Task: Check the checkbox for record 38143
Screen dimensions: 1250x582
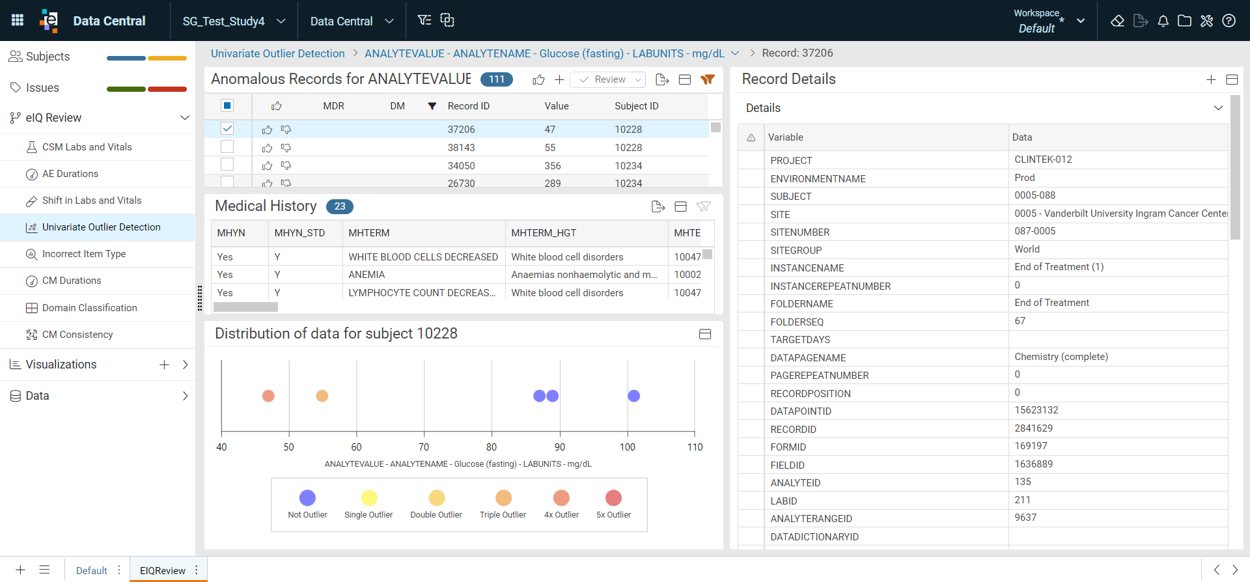Action: tap(227, 146)
